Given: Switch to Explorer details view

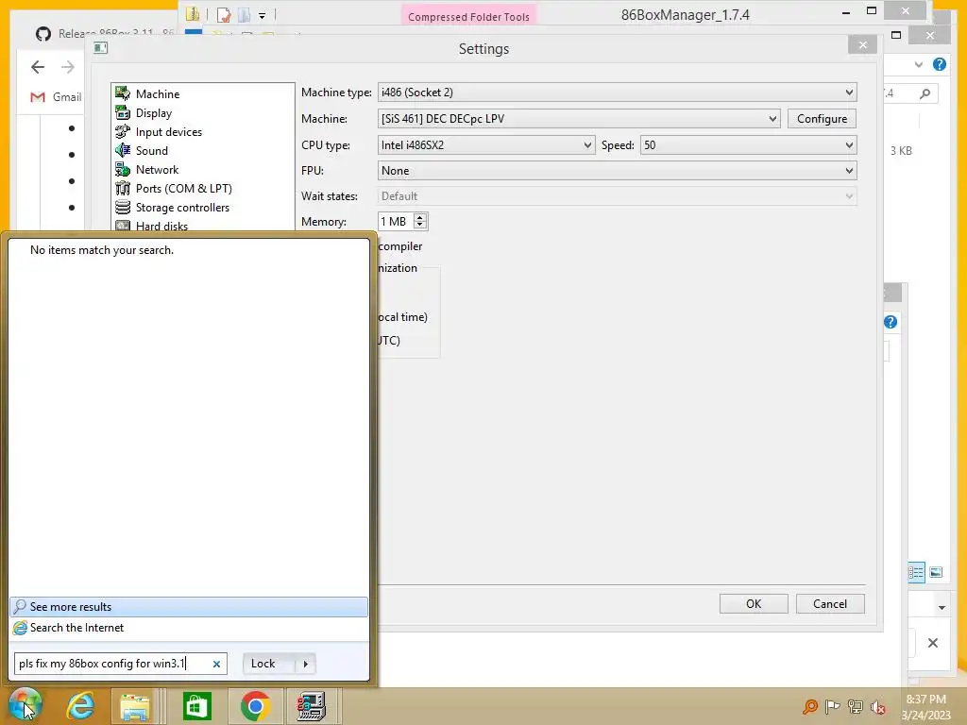Looking at the screenshot, I should click(x=916, y=572).
